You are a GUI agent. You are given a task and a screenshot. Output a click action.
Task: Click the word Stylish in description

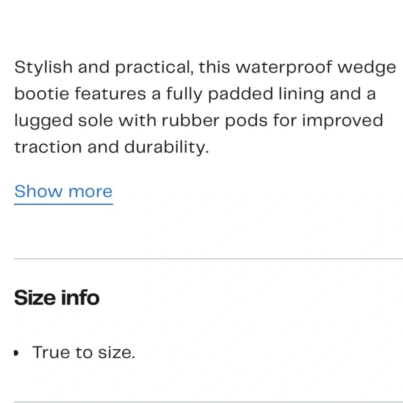[43, 68]
